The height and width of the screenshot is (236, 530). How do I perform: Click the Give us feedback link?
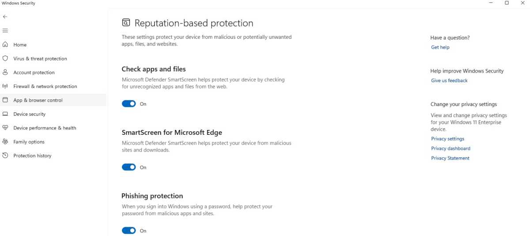(449, 80)
